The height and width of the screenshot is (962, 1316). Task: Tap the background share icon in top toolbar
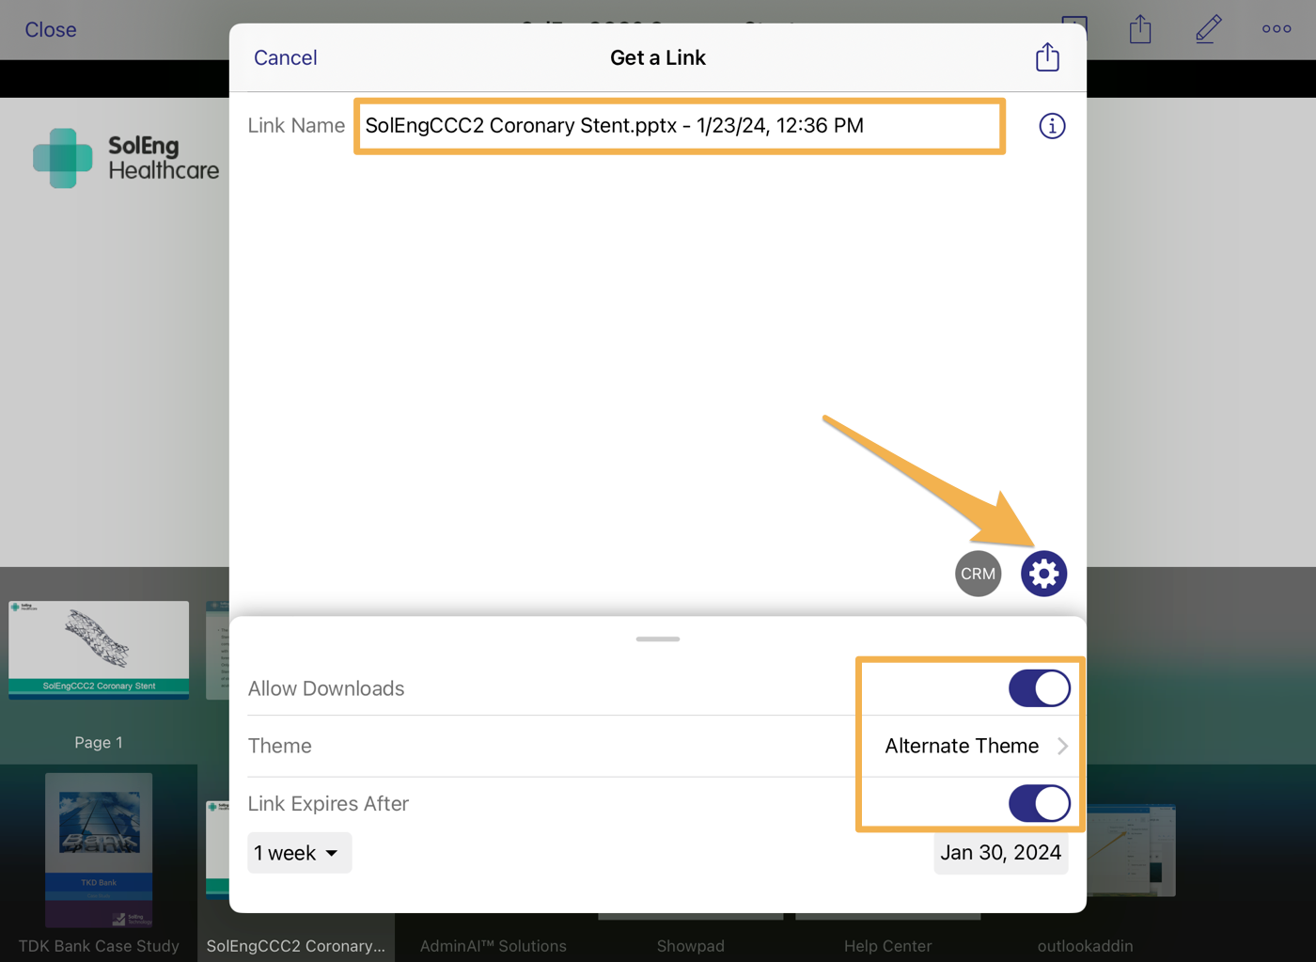(1140, 29)
